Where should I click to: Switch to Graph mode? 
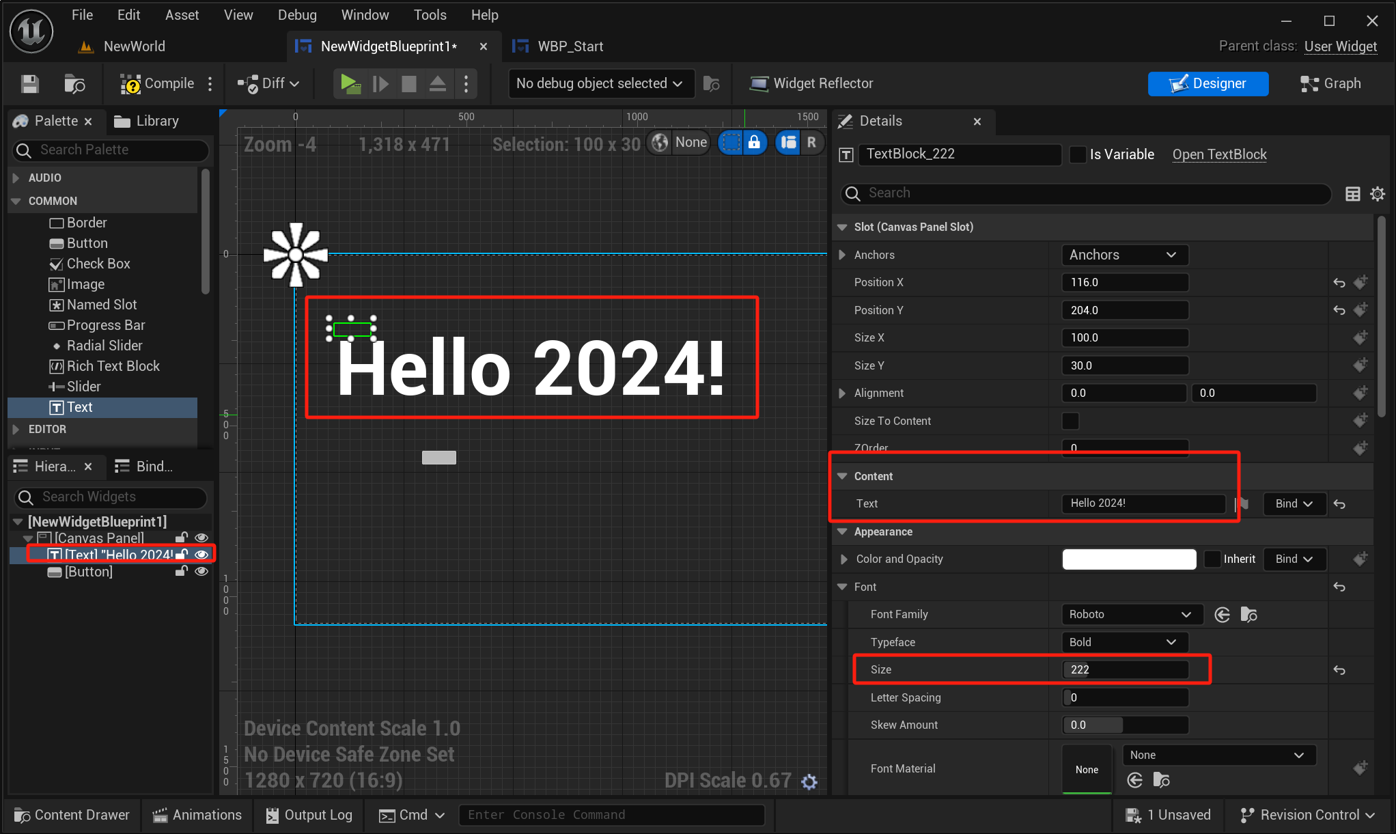tap(1330, 83)
